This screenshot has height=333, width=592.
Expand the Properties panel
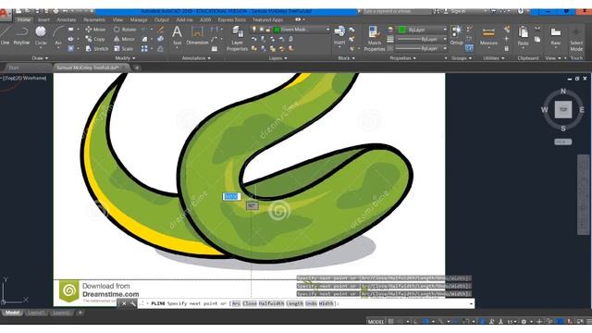tap(403, 58)
